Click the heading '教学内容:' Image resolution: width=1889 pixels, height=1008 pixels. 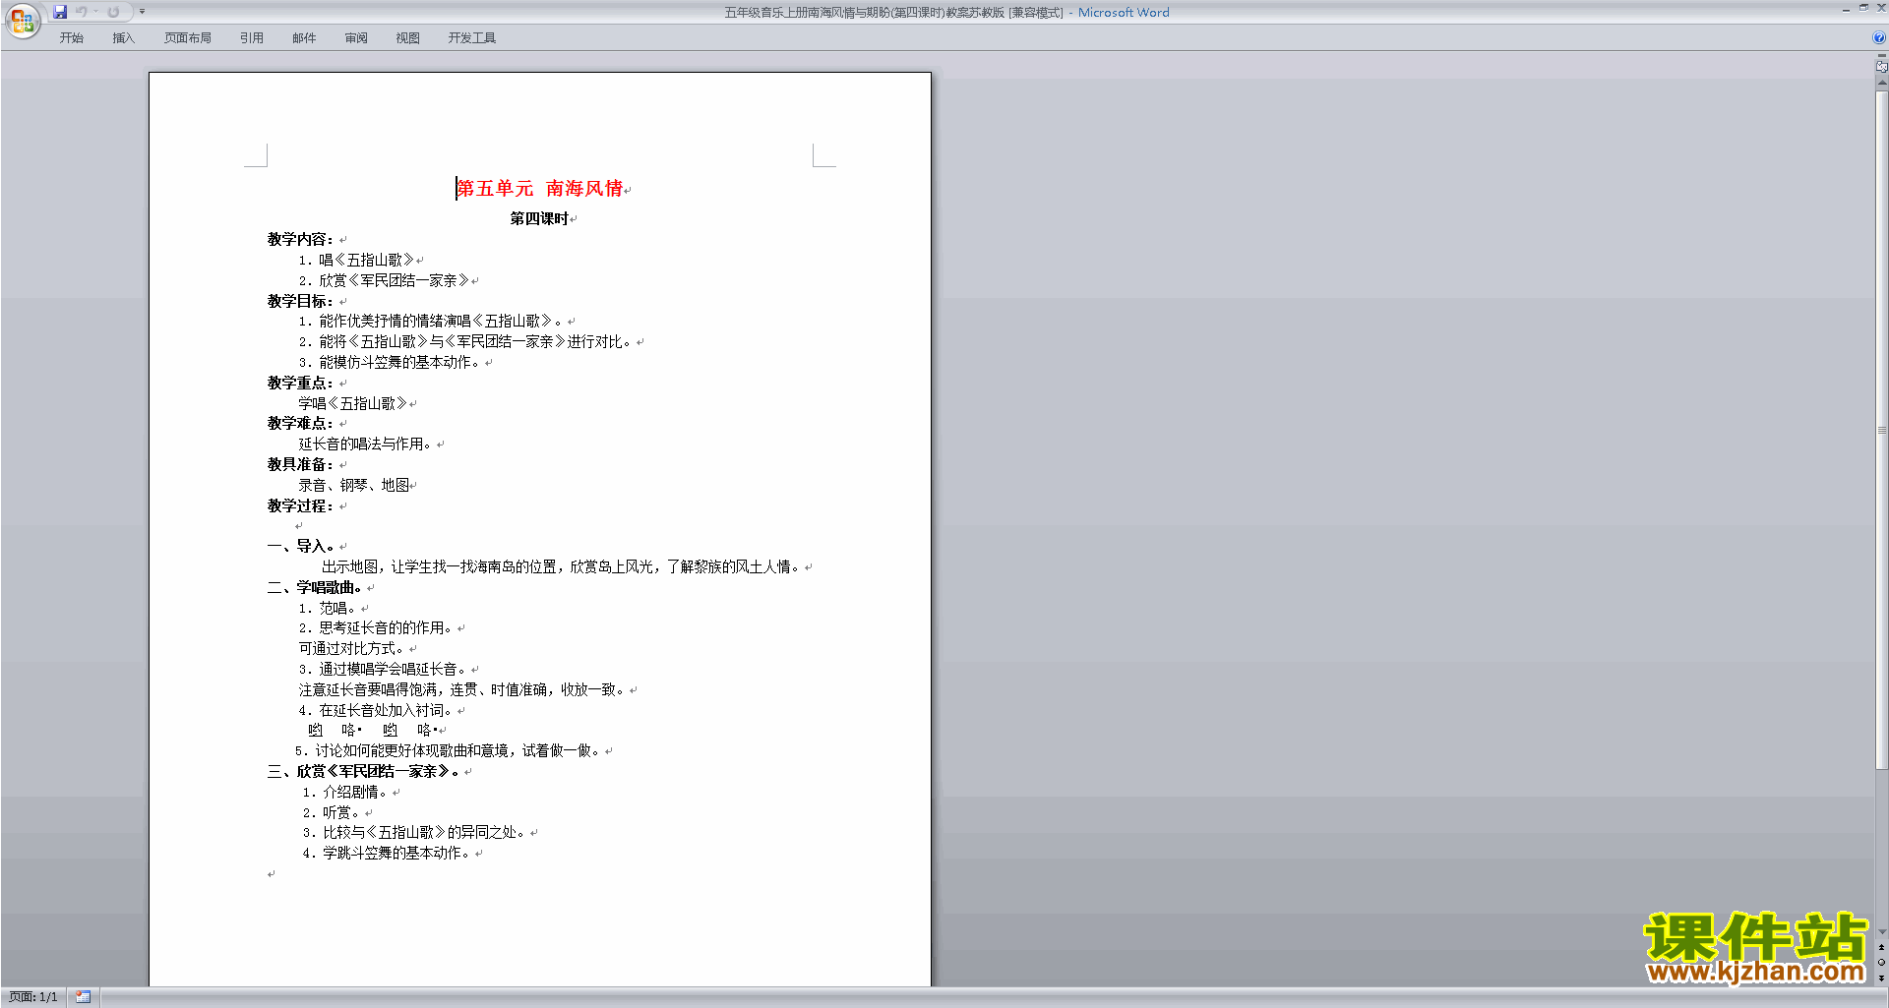click(301, 239)
